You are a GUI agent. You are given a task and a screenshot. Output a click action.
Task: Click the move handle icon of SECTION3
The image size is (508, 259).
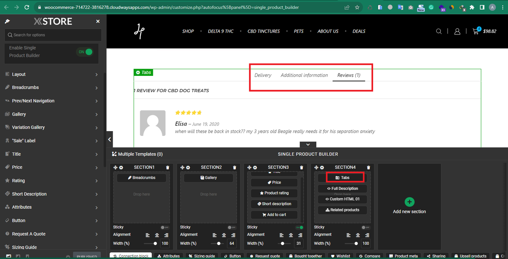(x=250, y=168)
